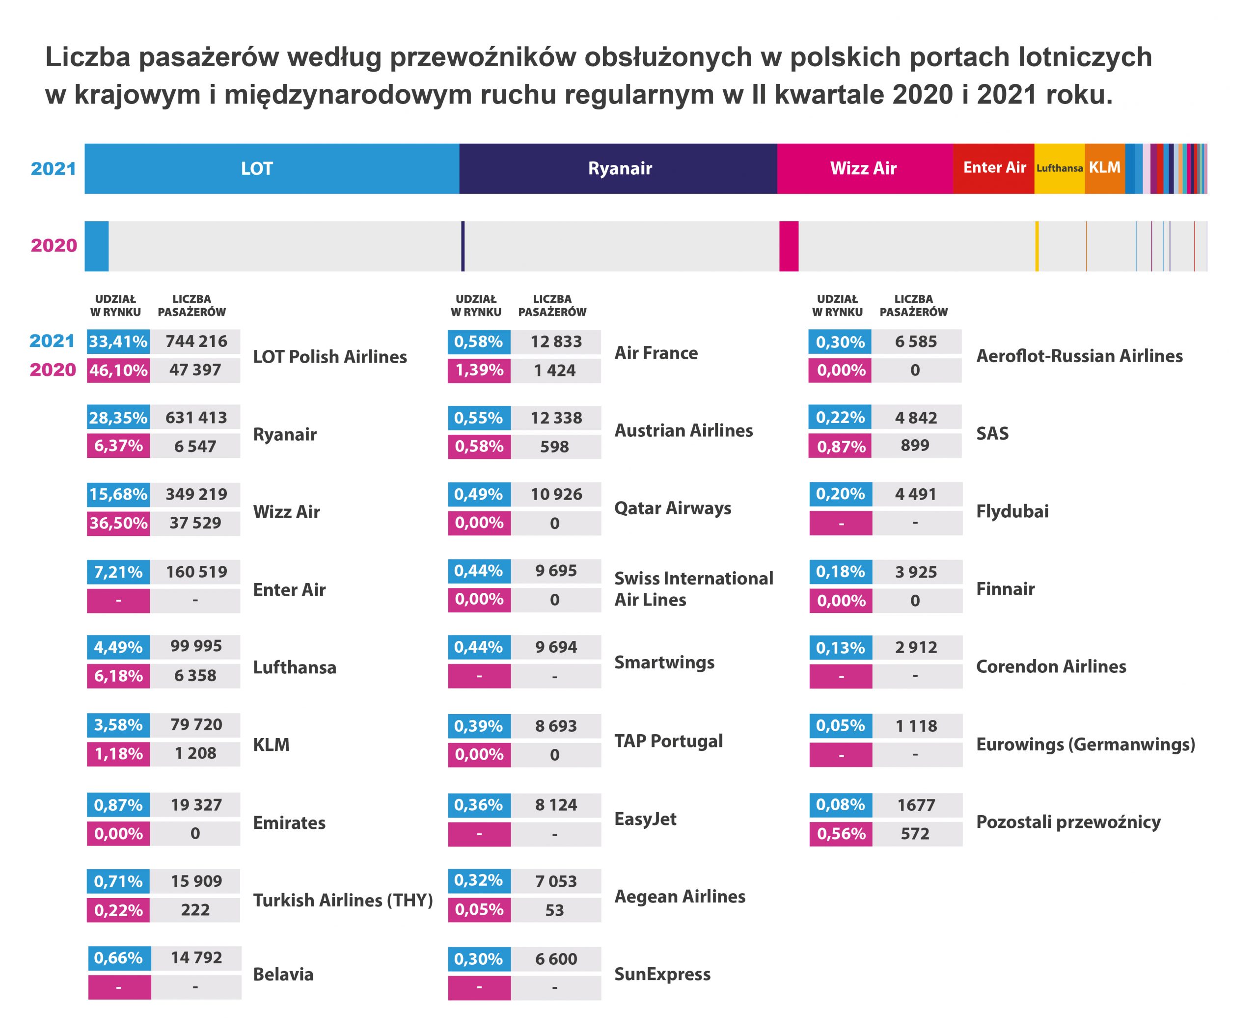Select the orange KLM bar segment
This screenshot has height=1033, width=1257.
click(x=1105, y=168)
